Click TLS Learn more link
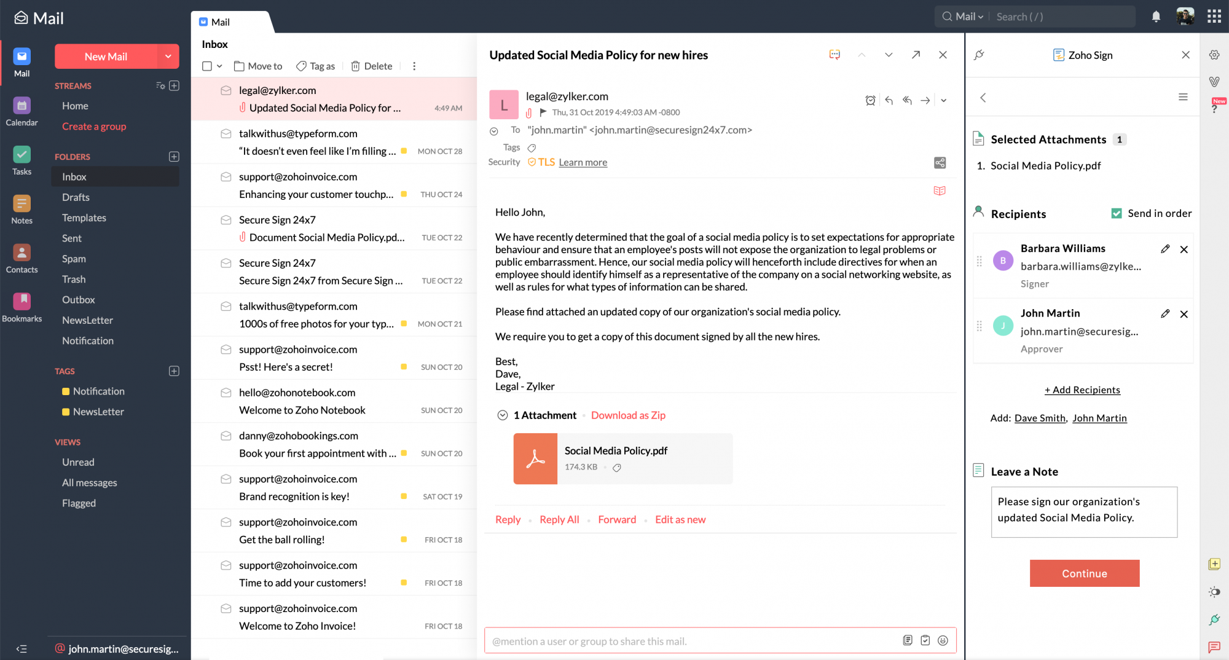 click(583, 162)
